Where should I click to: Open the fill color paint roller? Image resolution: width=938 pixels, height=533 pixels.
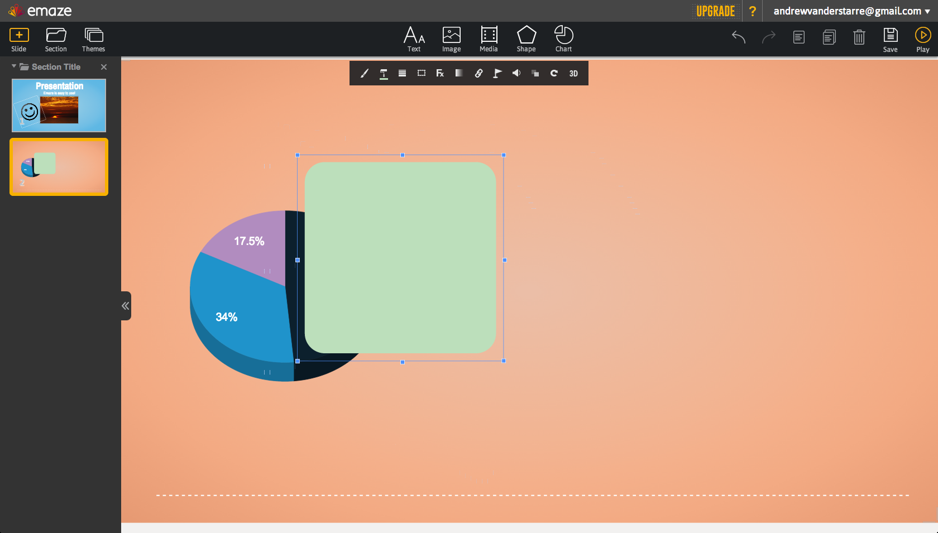click(384, 74)
